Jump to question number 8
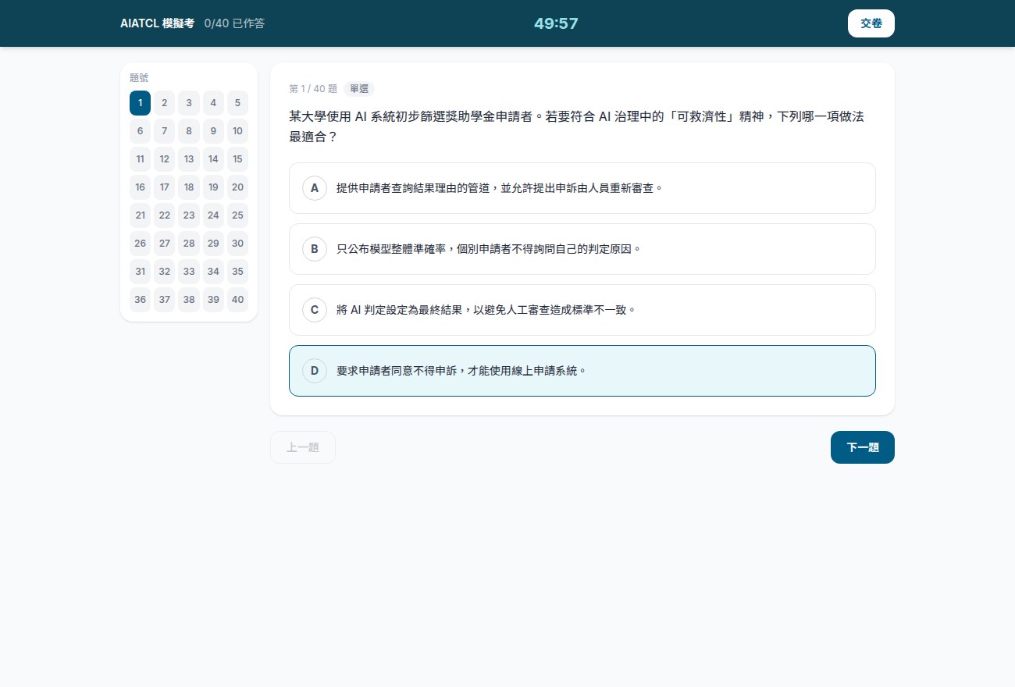 189,131
